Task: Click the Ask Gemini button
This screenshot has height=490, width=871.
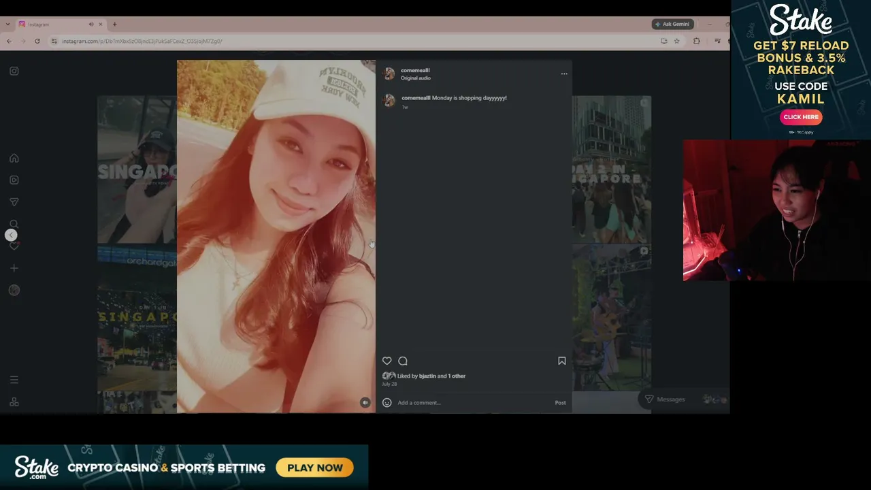Action: pos(672,24)
